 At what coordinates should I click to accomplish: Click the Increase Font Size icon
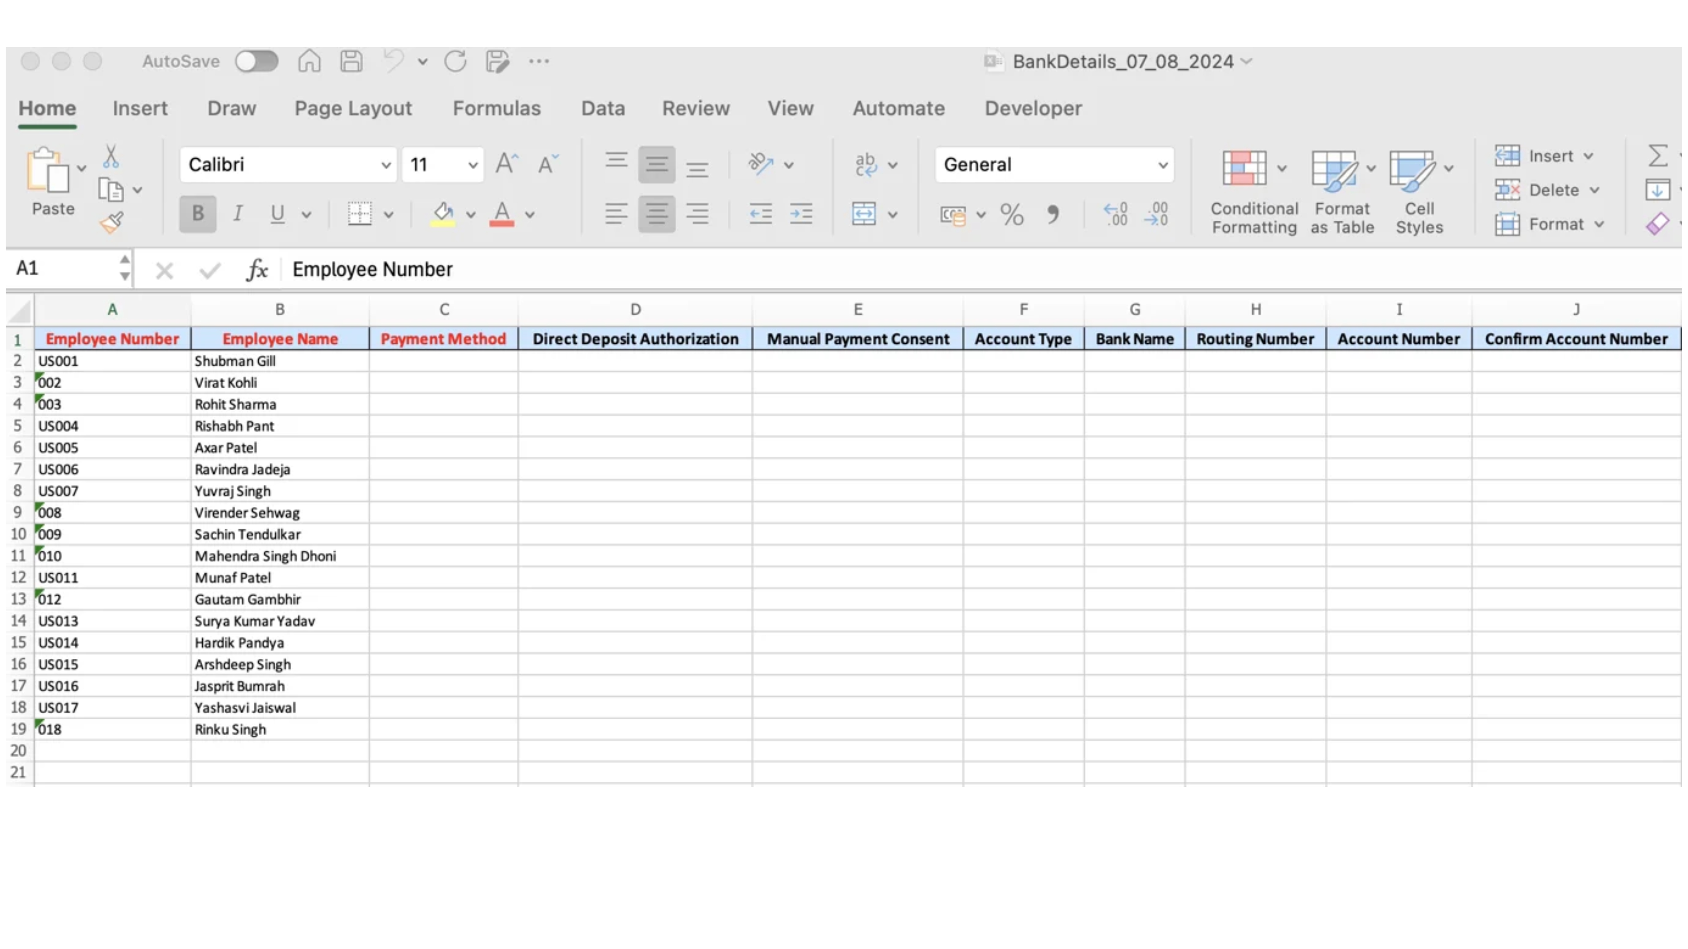coord(506,164)
